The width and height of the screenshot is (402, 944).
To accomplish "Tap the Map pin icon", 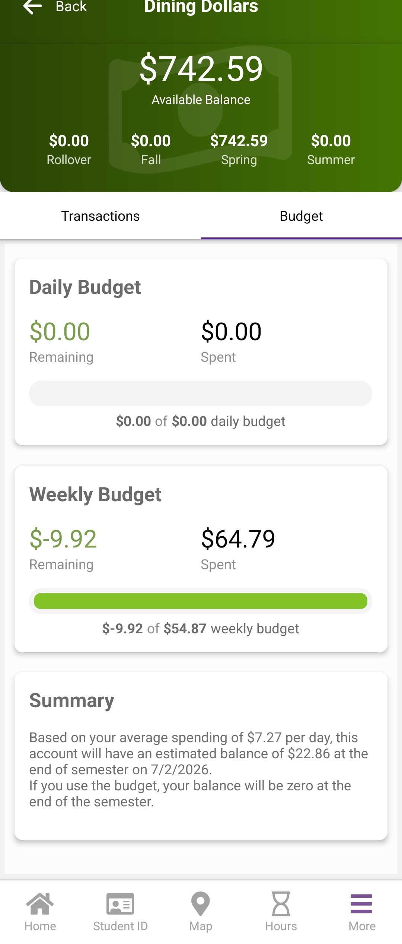I will [x=201, y=903].
